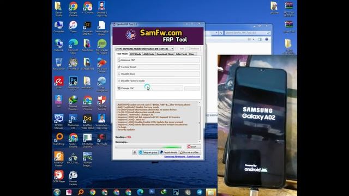Click the removal progress bar
This screenshot has width=349, height=196.
click(x=148, y=147)
